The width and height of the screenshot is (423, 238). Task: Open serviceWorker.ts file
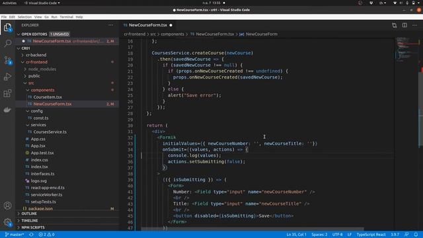coord(46,194)
